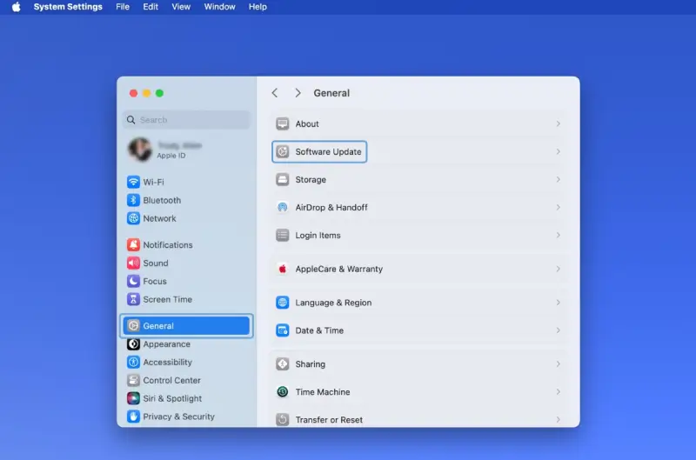
Task: Expand the Sharing row chevron
Action: click(x=558, y=364)
